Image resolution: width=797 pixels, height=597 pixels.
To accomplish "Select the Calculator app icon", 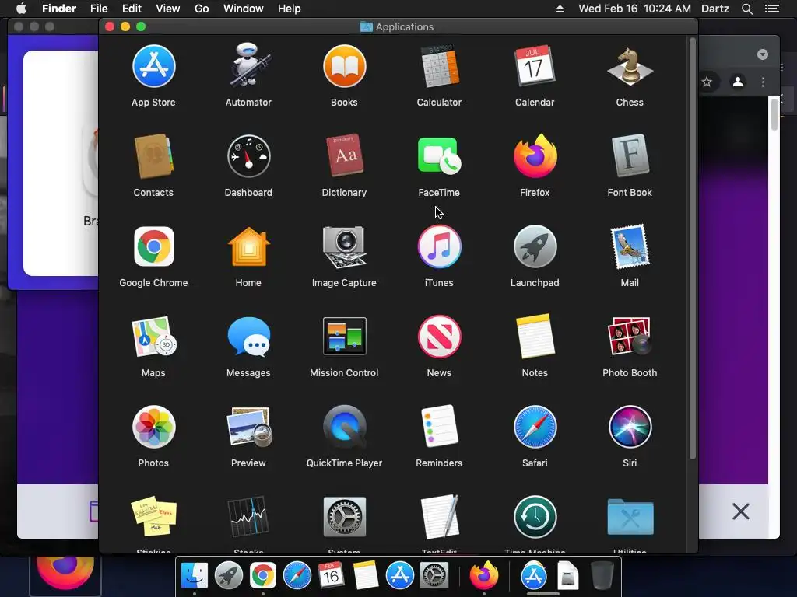I will (x=439, y=67).
